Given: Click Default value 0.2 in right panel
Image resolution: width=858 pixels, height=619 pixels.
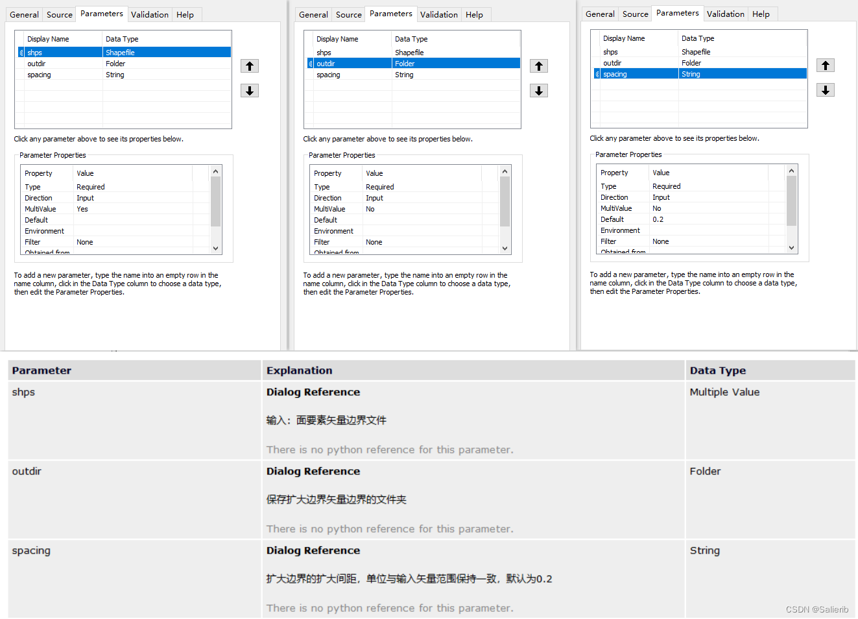Looking at the screenshot, I should pos(658,219).
